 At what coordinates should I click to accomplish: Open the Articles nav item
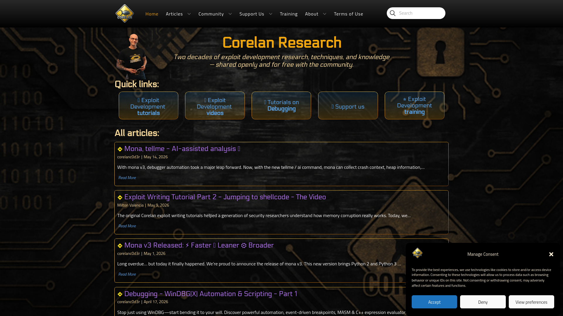coord(174,14)
